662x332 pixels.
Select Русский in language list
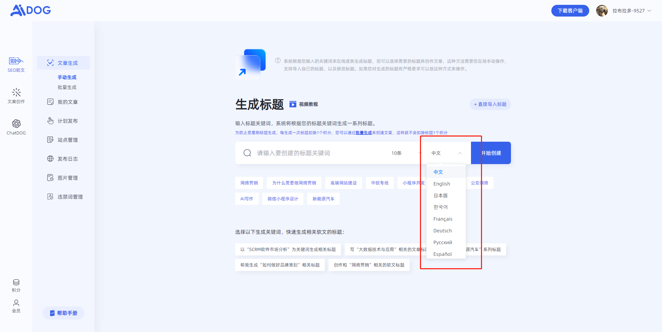(446, 242)
